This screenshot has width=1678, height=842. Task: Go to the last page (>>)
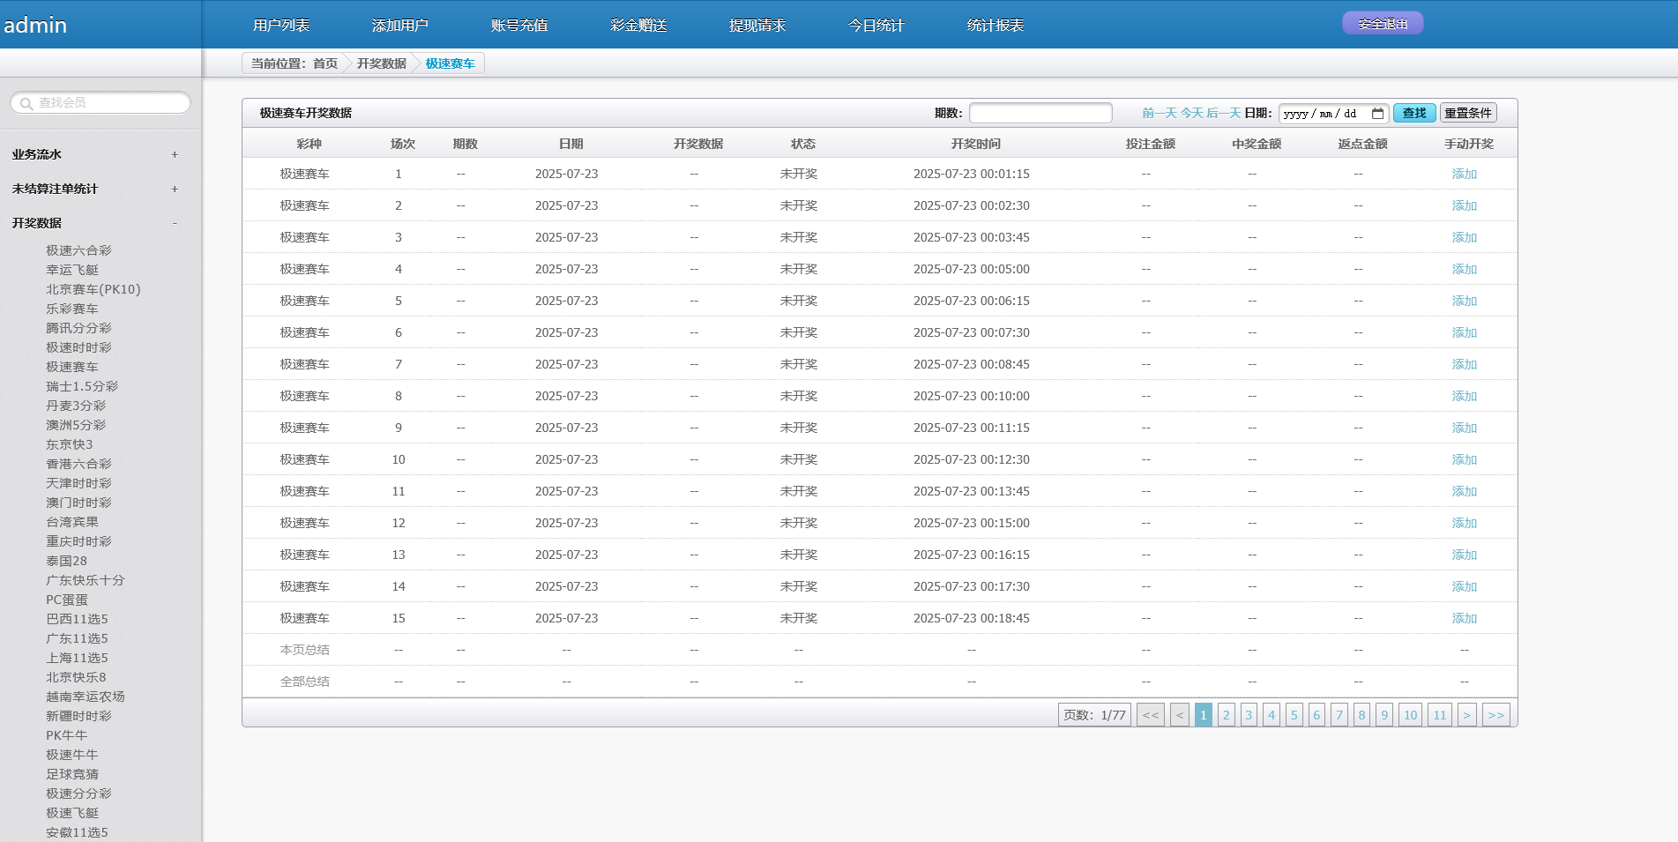pos(1495,715)
